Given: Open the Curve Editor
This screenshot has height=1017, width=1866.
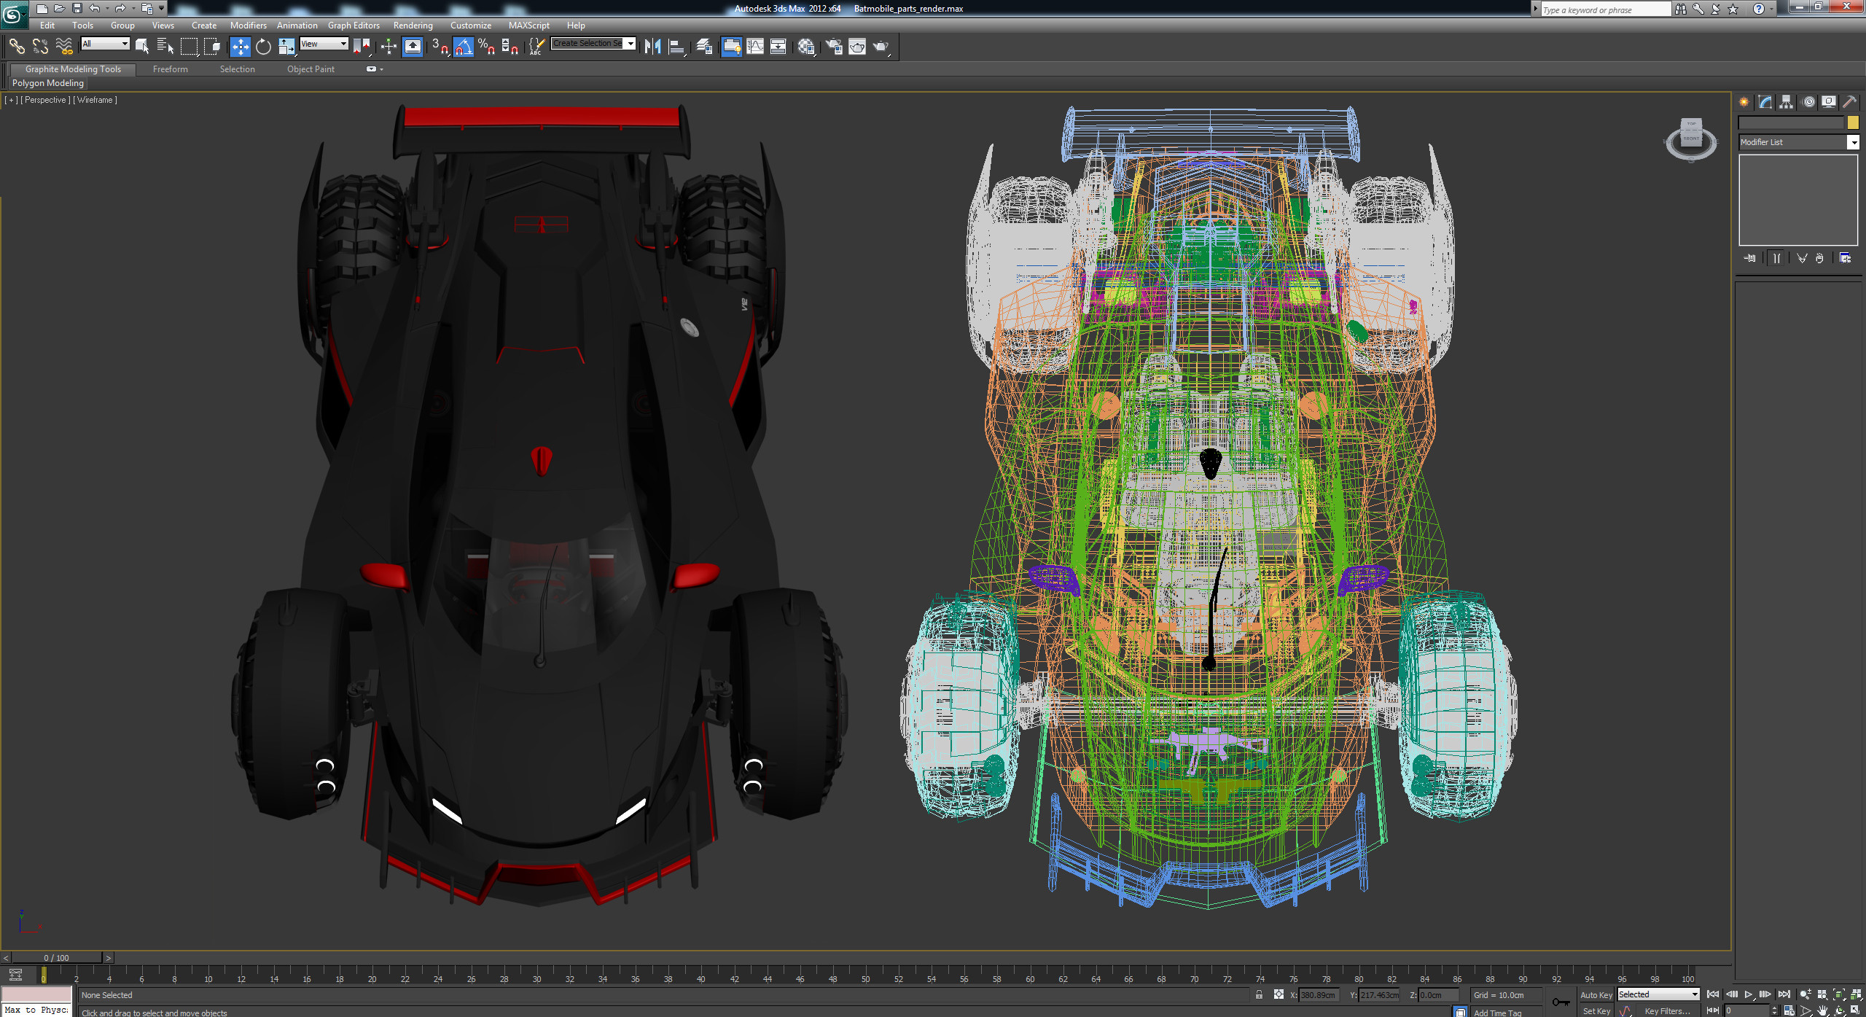Looking at the screenshot, I should click(755, 47).
